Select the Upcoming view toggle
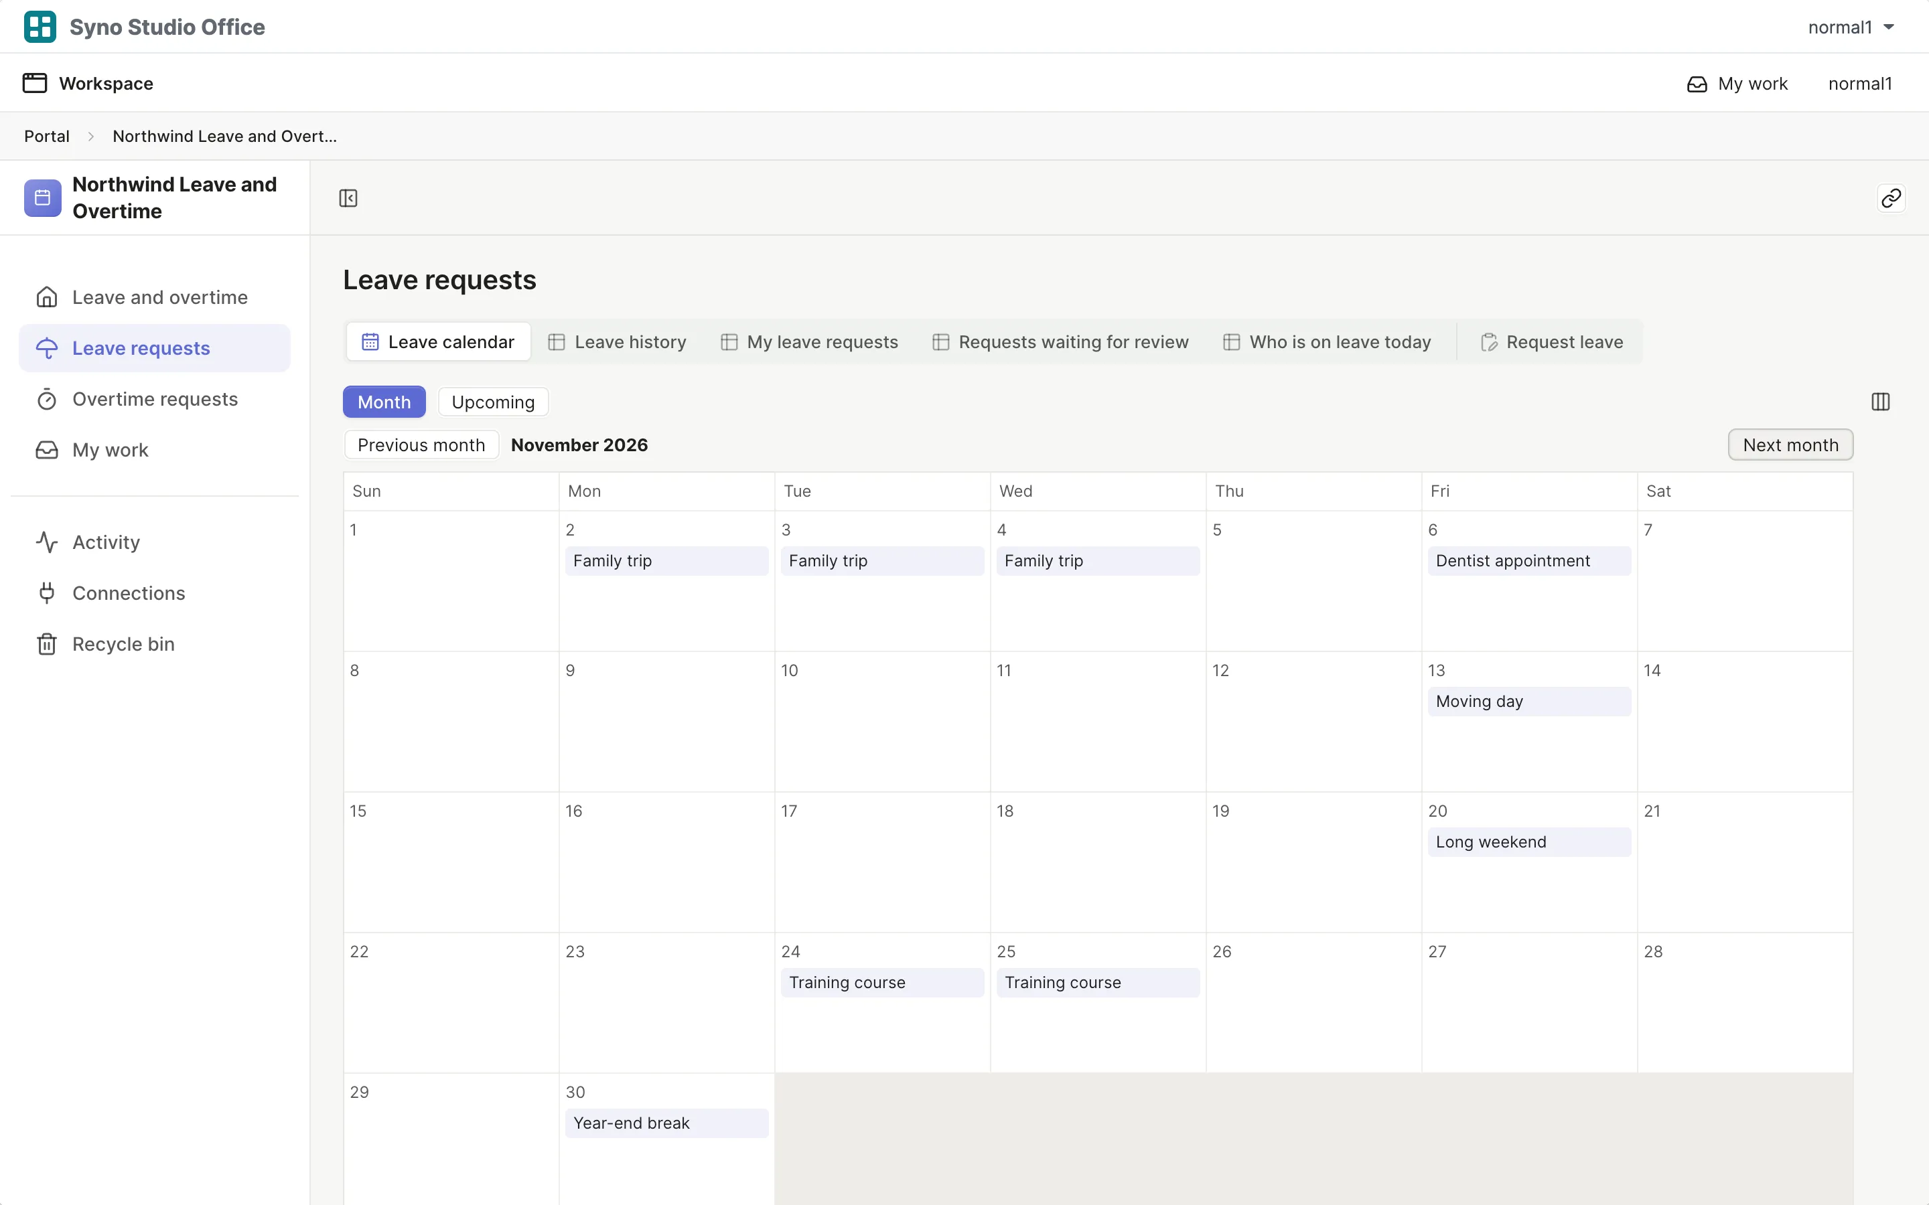The image size is (1929, 1205). pyautogui.click(x=494, y=402)
